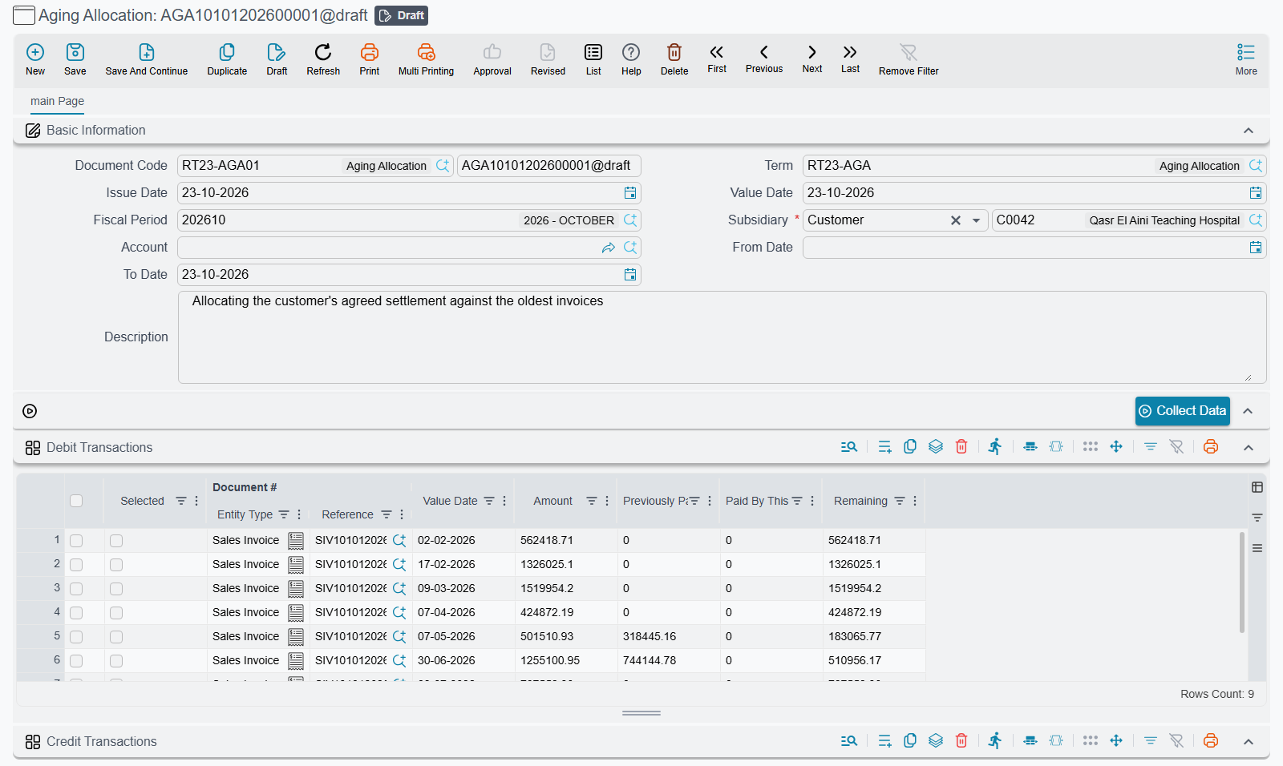Screen dimensions: 1283x766
Task: Switch to main Page tab
Action: [57, 101]
